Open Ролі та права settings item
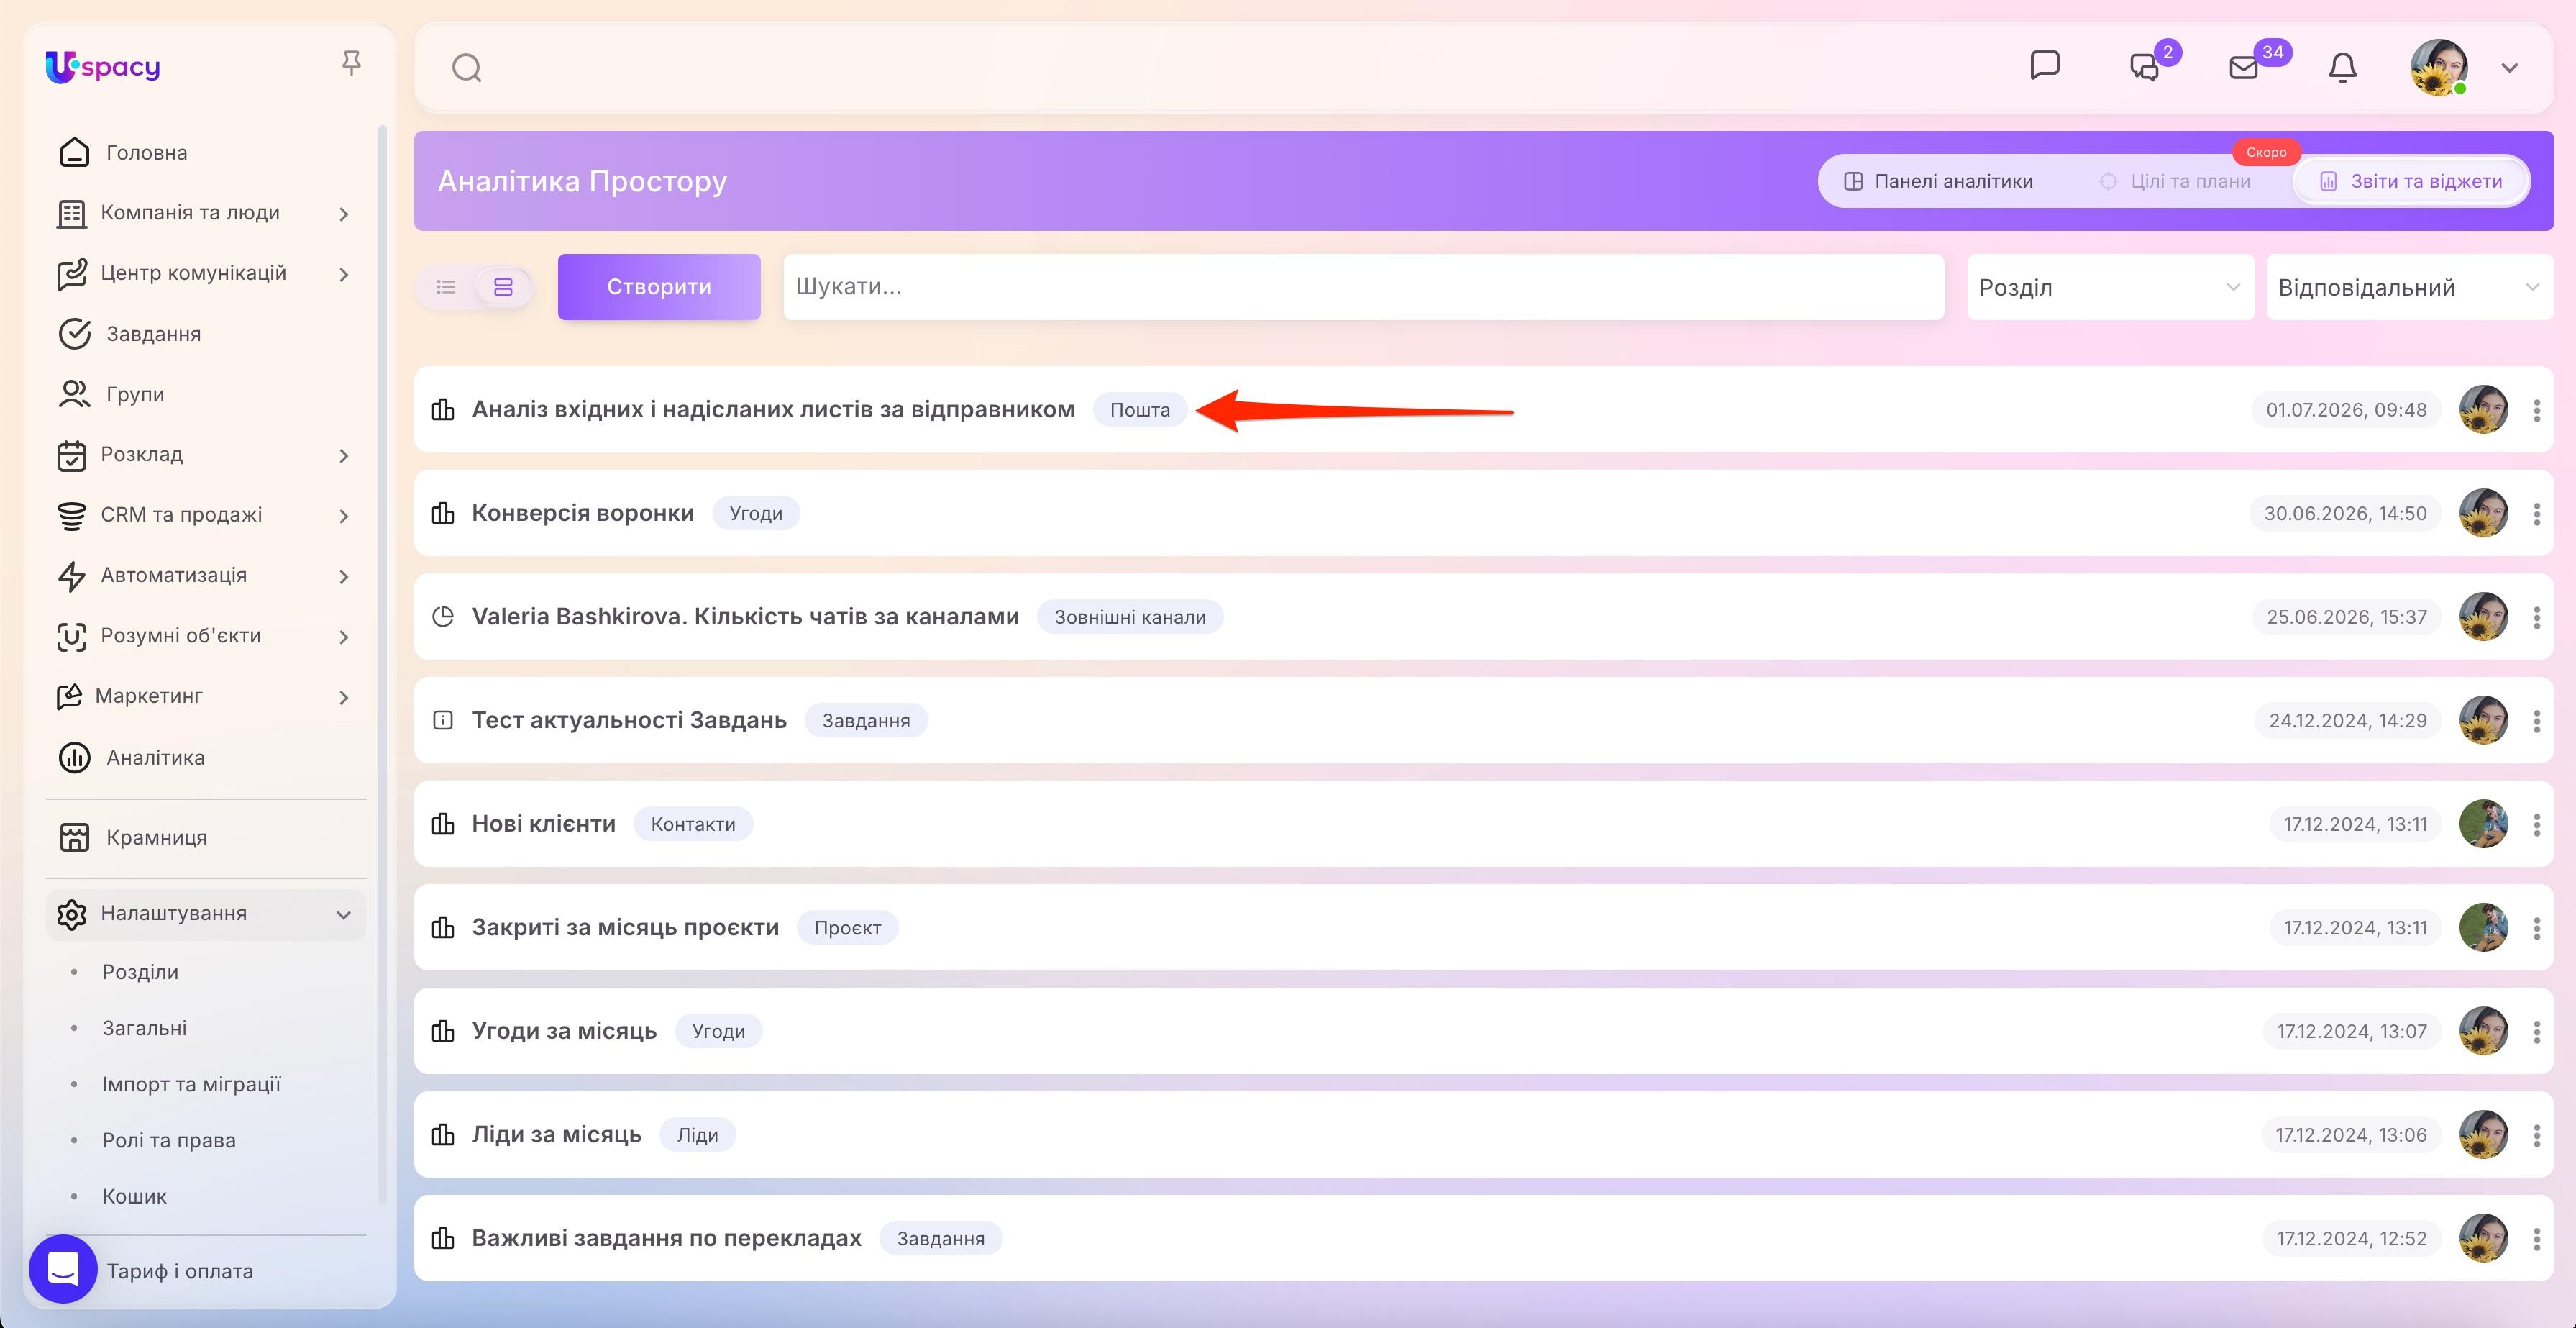Viewport: 2576px width, 1328px height. (x=169, y=1140)
